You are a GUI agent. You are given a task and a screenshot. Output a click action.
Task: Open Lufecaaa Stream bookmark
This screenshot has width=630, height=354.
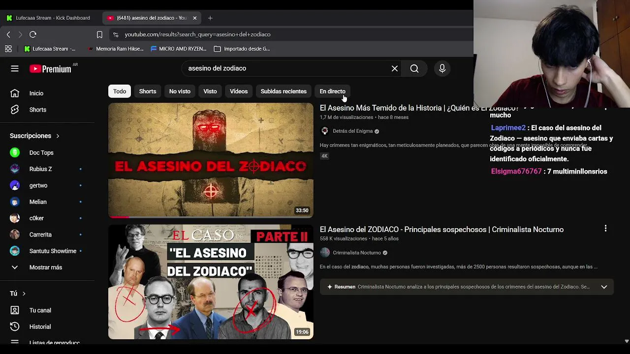(x=50, y=49)
